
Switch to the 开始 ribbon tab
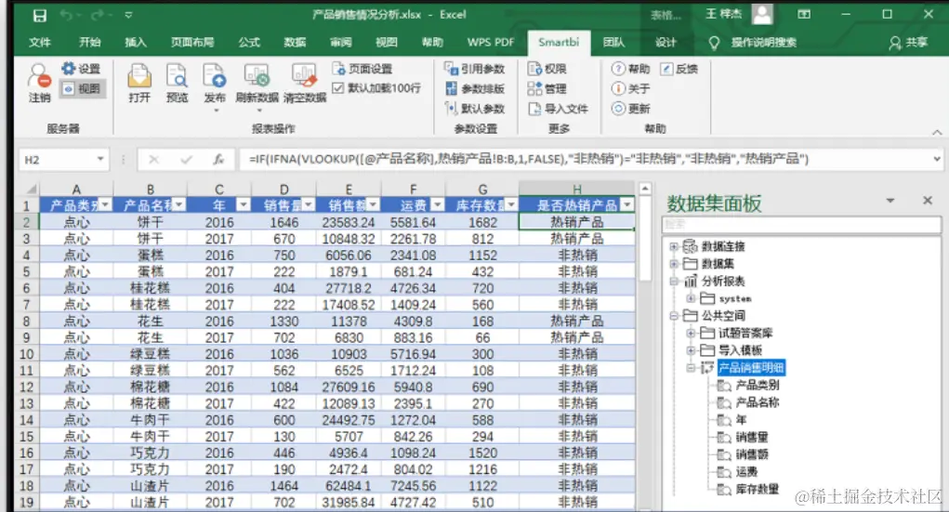[x=89, y=43]
